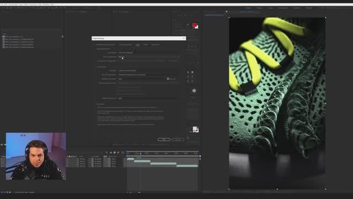This screenshot has width=353, height=199.
Task: Click Cancel in the Project Settings dialog
Action: point(178,139)
